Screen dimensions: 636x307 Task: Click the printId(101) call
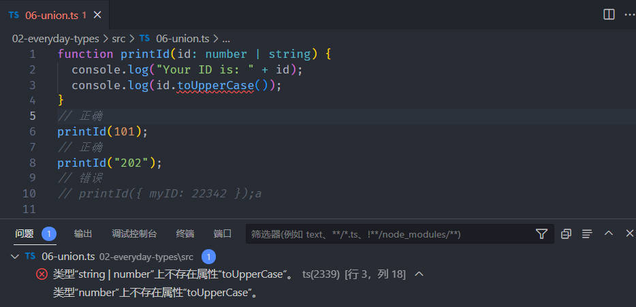tap(103, 132)
